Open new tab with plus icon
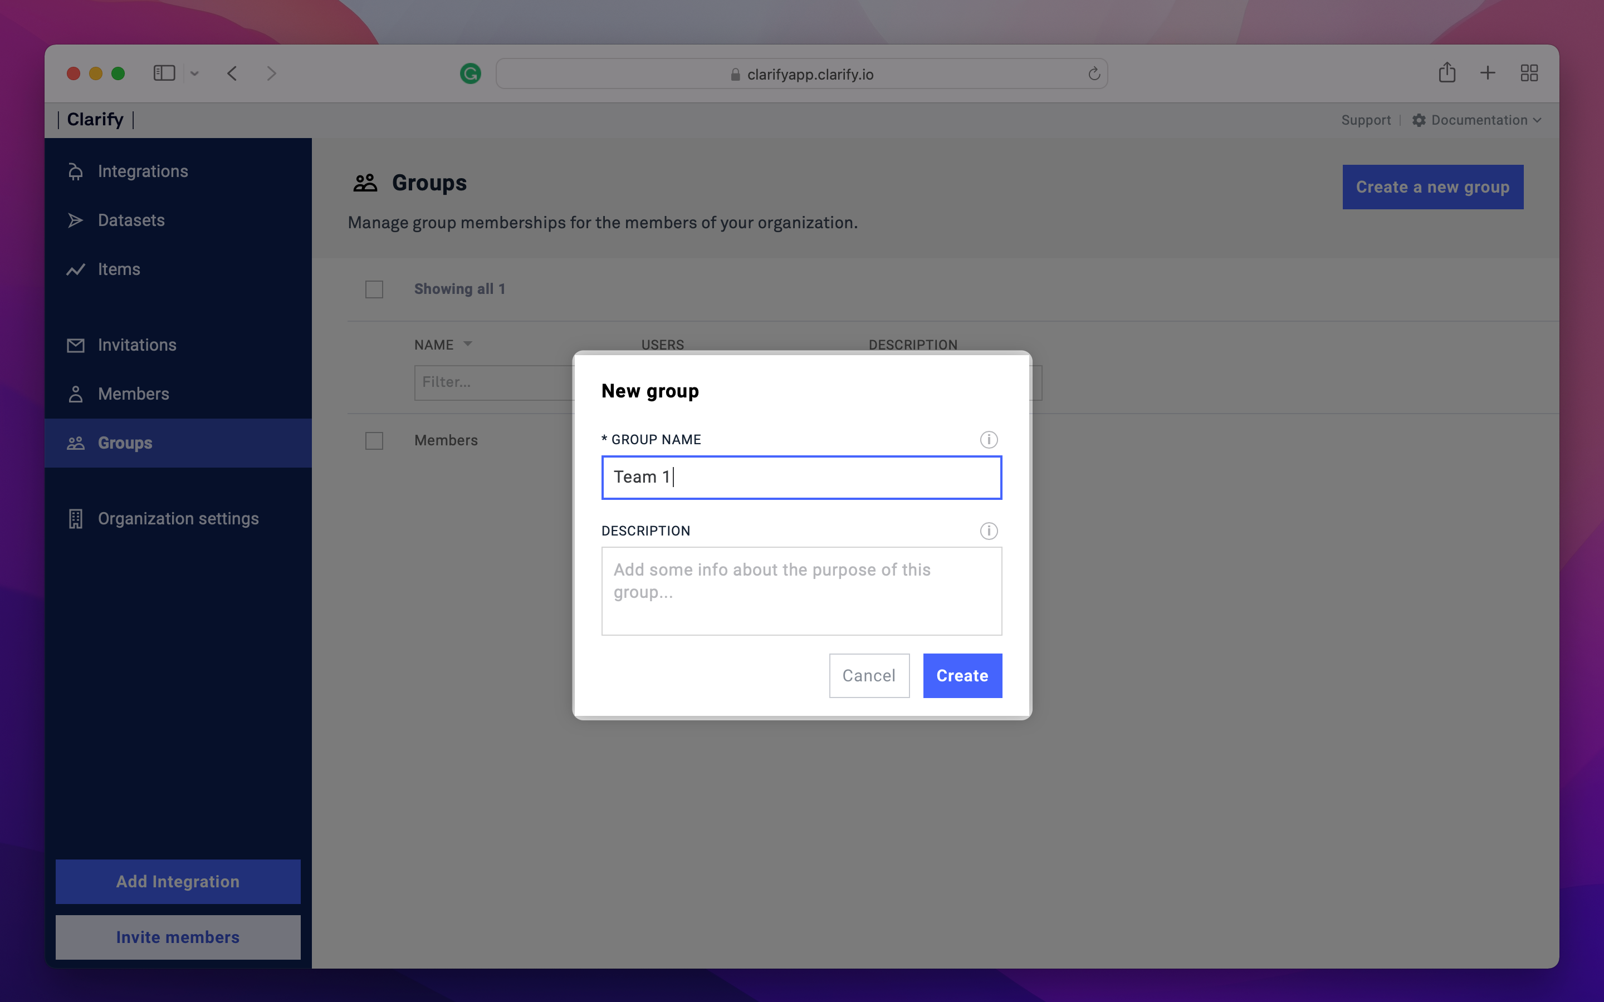The image size is (1604, 1002). tap(1488, 73)
